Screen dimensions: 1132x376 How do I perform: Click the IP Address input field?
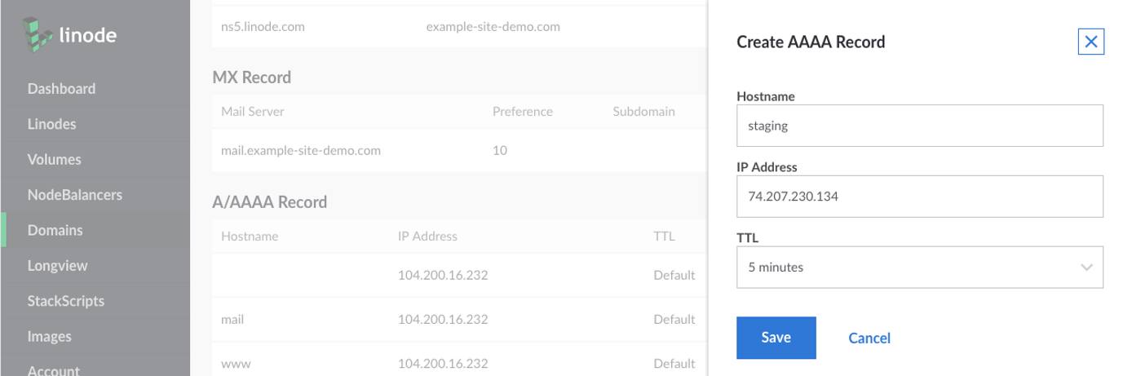pos(919,197)
